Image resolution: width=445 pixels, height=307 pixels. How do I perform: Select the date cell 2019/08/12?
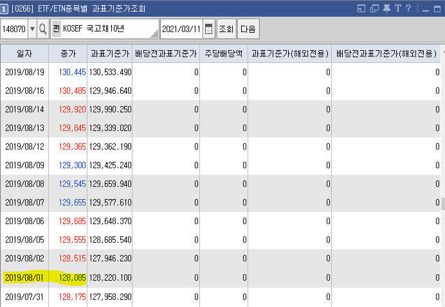(x=24, y=146)
